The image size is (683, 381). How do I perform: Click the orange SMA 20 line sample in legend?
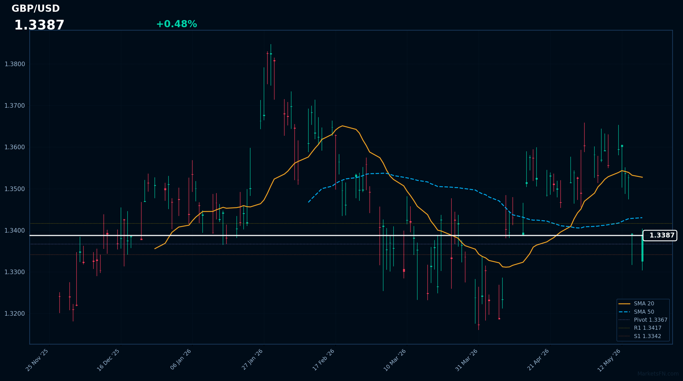click(x=624, y=304)
